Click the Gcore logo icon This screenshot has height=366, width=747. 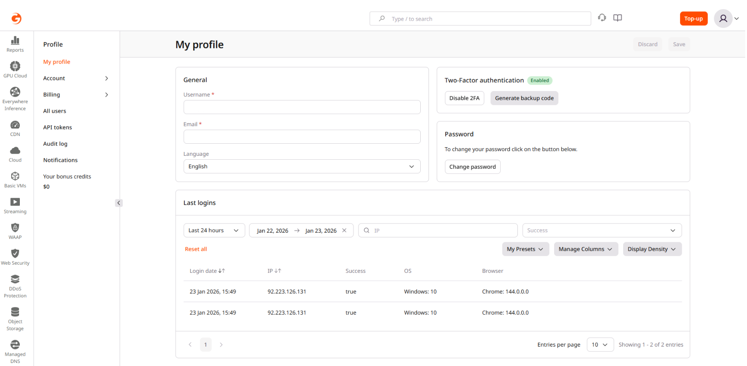click(x=16, y=18)
